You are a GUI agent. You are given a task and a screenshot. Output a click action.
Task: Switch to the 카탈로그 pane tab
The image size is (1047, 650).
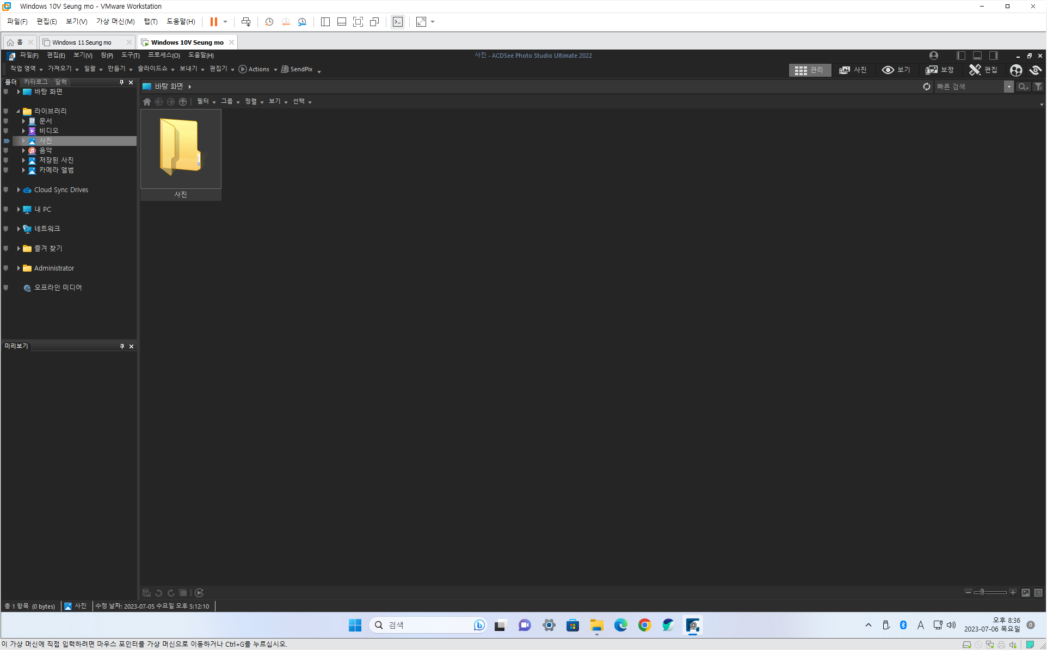click(x=36, y=82)
